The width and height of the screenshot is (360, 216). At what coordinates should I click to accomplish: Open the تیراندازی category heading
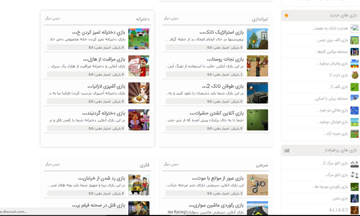tap(260, 19)
